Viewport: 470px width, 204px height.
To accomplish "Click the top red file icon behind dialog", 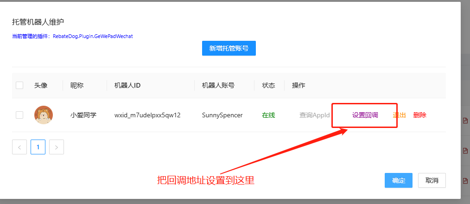I will [465, 121].
